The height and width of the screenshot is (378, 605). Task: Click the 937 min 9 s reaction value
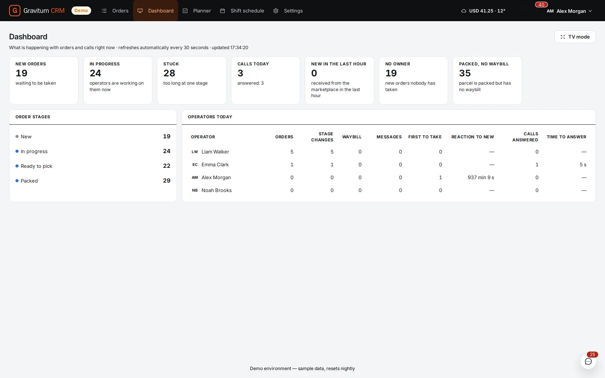pos(481,178)
